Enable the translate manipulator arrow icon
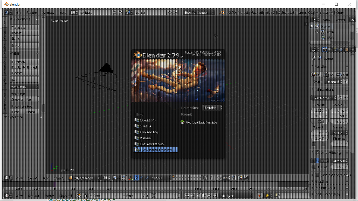 [x=136, y=178]
